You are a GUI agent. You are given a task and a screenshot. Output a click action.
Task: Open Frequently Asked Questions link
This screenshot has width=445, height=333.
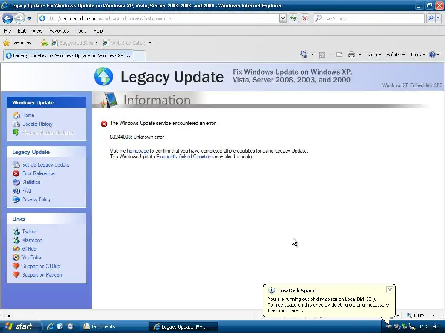point(185,157)
